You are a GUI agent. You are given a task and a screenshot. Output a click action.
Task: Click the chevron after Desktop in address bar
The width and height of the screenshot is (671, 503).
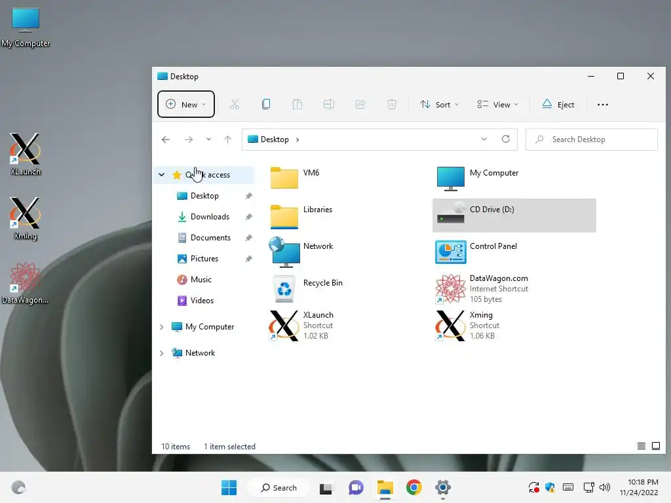(297, 140)
